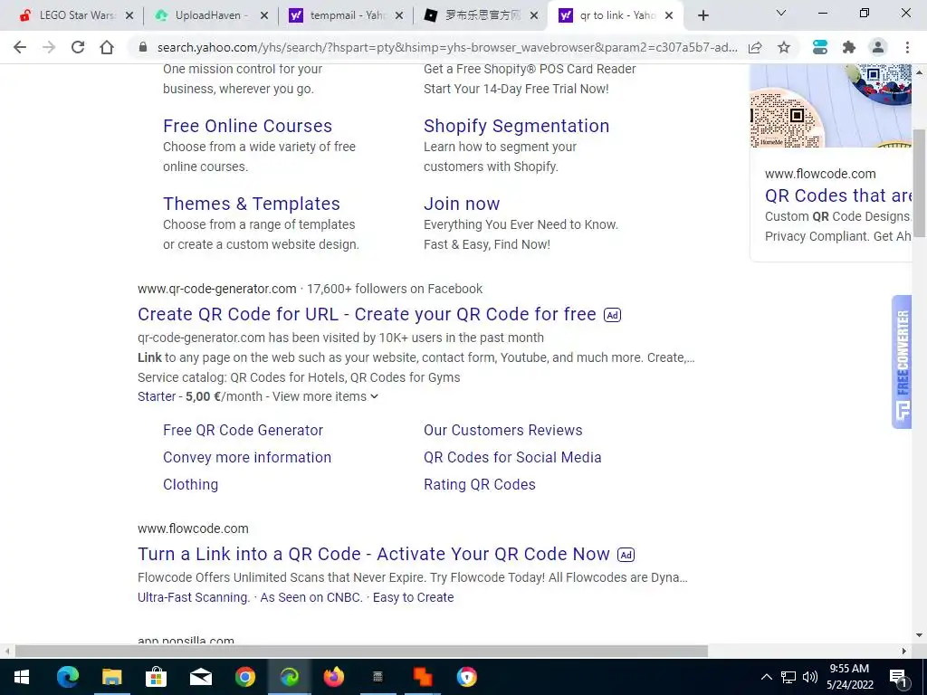
Task: Open the extensions puzzle icon
Action: [849, 47]
